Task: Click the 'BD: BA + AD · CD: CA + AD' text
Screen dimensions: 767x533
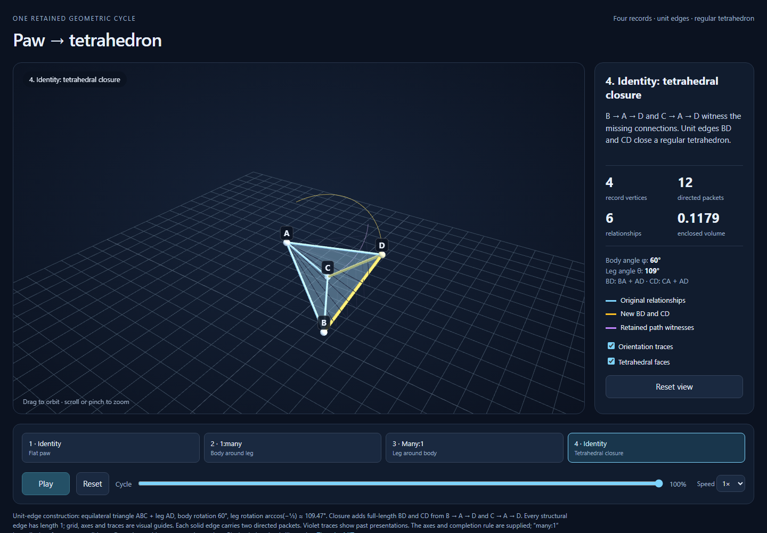Action: [x=647, y=281]
